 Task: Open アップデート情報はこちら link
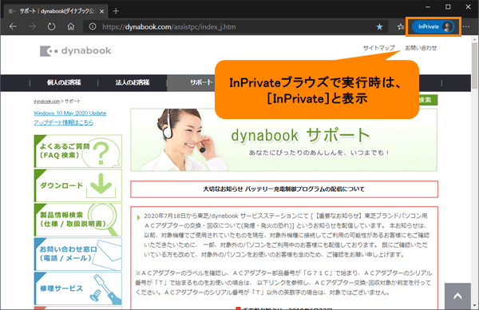(63, 122)
